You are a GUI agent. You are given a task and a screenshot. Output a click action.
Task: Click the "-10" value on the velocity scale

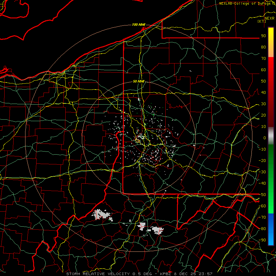(262, 149)
